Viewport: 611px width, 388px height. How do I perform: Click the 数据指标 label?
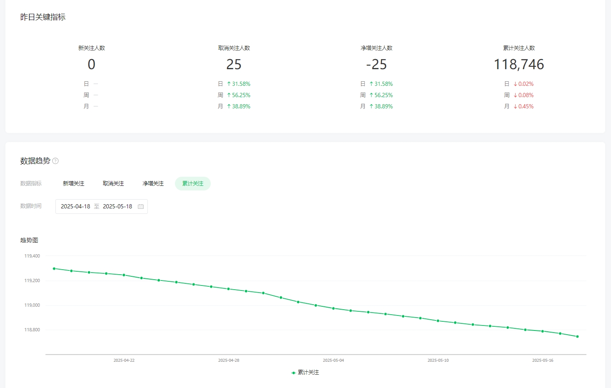[x=31, y=184]
